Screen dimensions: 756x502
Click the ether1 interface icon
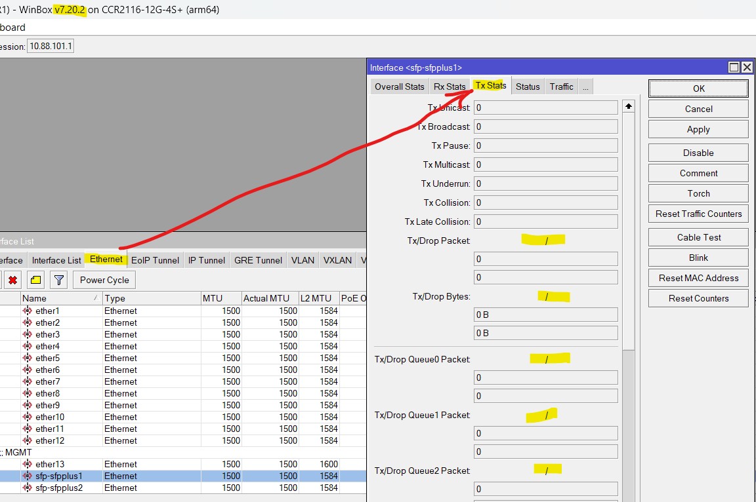[x=28, y=311]
